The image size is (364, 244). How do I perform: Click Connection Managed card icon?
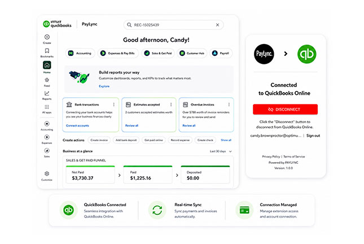click(244, 210)
